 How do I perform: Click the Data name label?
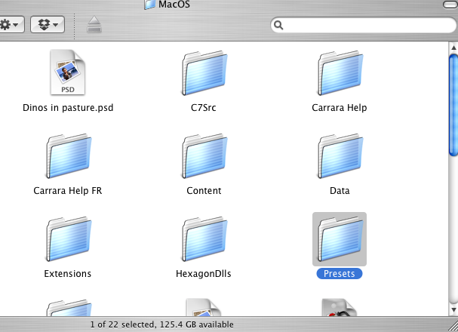[340, 191]
